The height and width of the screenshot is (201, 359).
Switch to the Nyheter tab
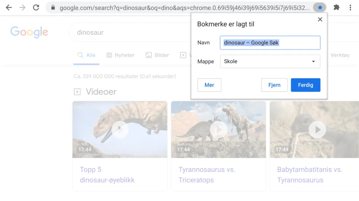click(x=121, y=55)
